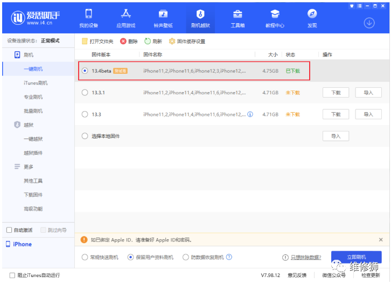391x284 pixels.
Task: Click the blue 立即刷机 button
Action: coord(357,257)
